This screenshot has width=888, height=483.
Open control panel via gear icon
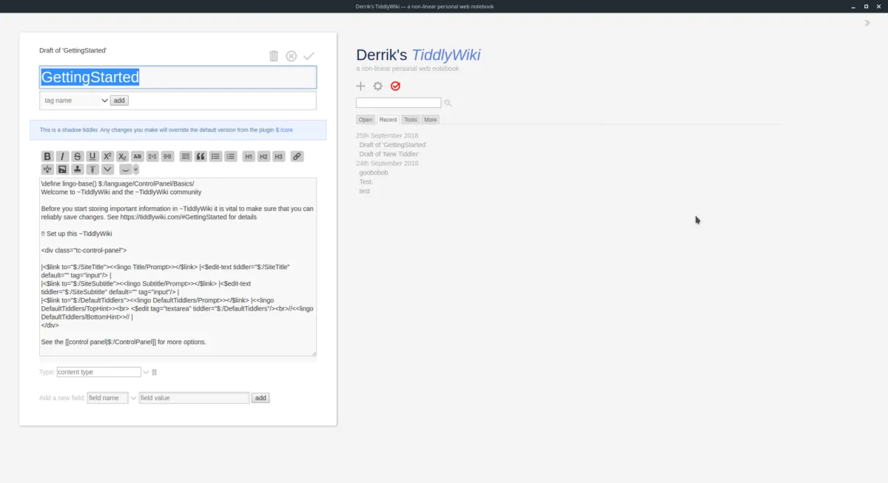pos(378,86)
